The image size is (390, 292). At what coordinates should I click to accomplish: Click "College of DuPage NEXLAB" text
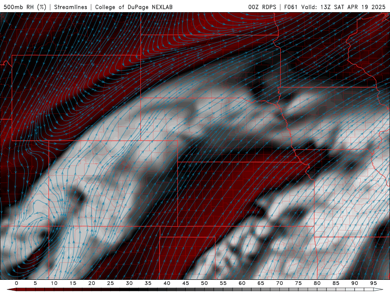tap(134, 7)
